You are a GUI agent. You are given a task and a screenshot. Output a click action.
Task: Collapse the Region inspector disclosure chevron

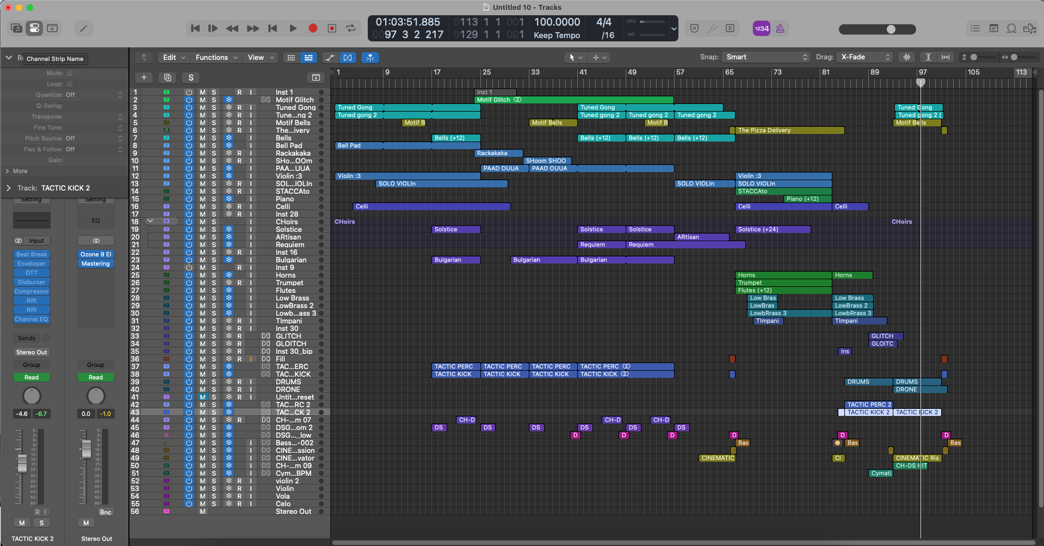9,58
